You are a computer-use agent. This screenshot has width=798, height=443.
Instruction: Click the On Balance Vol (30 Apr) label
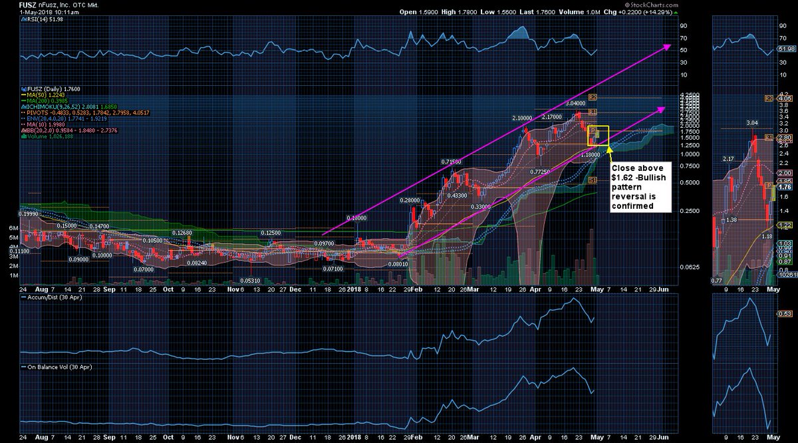click(x=56, y=367)
